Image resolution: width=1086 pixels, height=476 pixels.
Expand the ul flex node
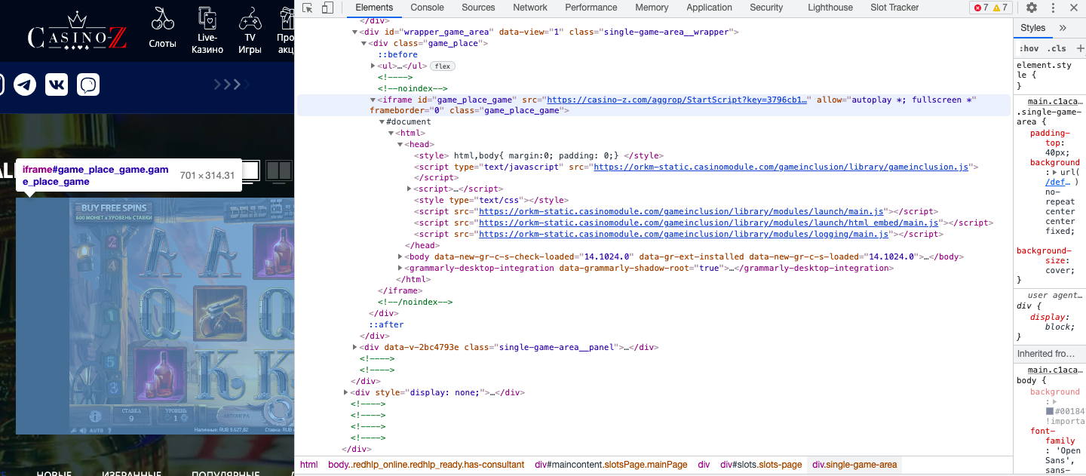tap(373, 66)
